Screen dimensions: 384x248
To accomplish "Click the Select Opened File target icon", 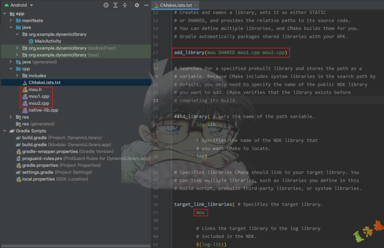I will (106, 5).
